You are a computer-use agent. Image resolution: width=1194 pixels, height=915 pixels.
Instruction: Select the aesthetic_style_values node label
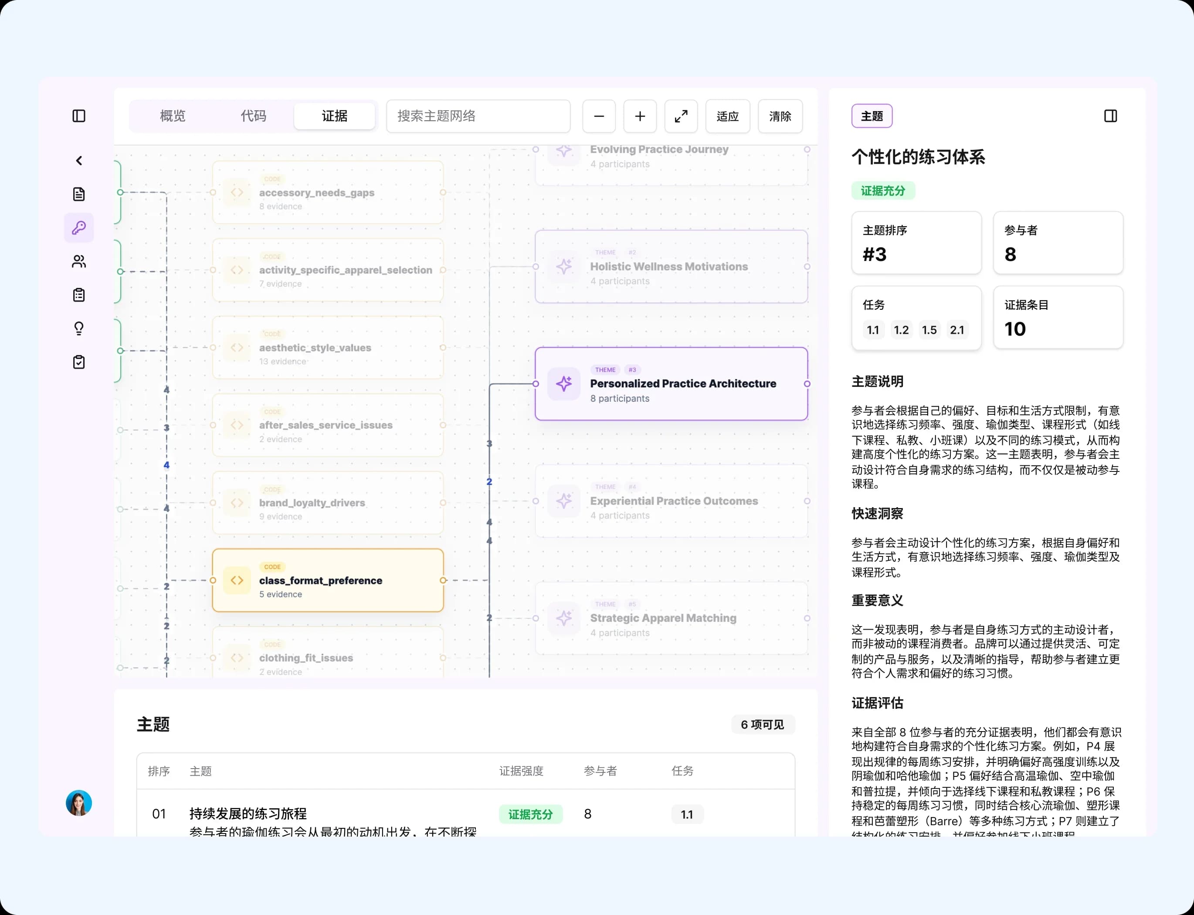pos(315,348)
